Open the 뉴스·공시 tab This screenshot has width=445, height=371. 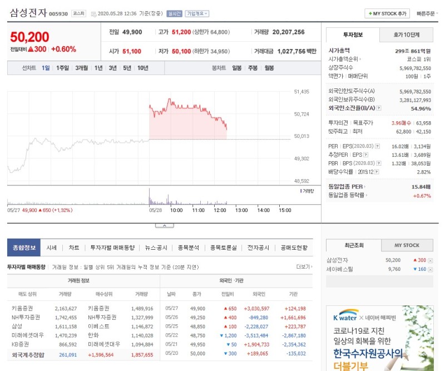point(156,248)
